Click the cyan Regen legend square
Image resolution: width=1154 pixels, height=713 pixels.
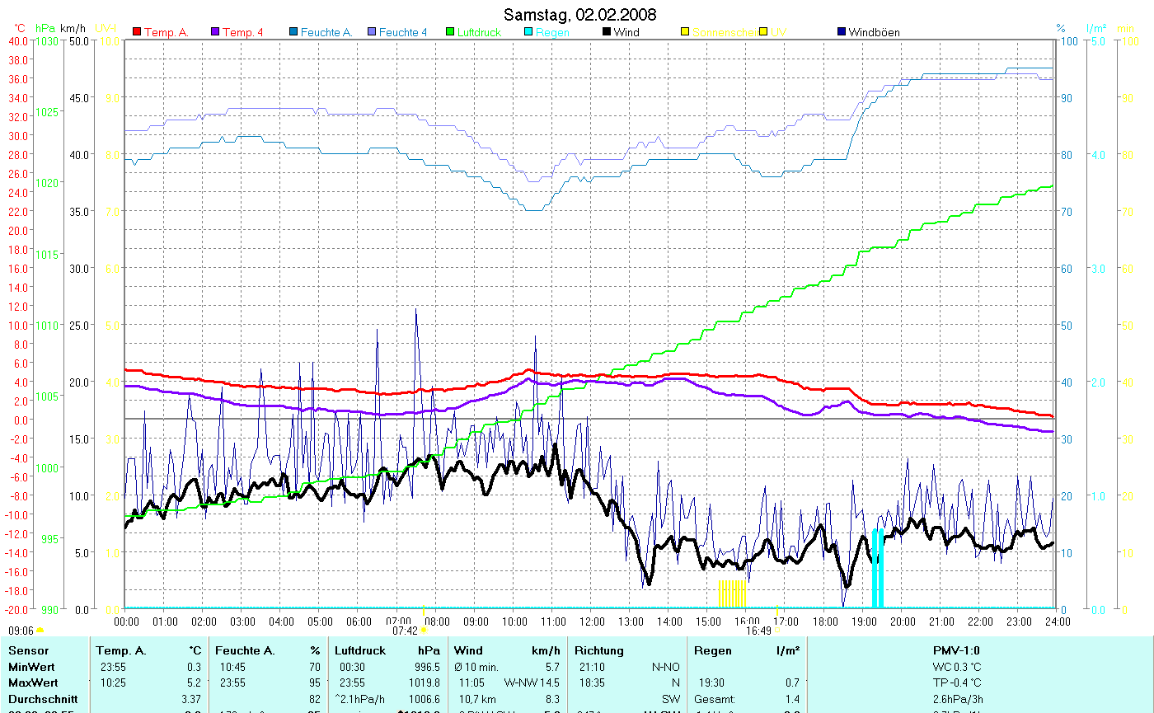pyautogui.click(x=529, y=32)
